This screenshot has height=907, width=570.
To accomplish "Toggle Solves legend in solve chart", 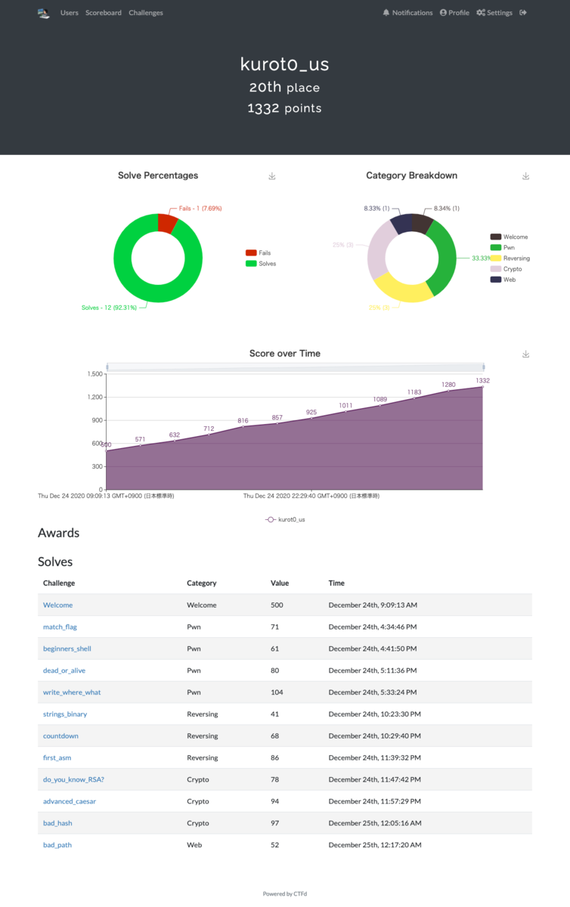I will (x=261, y=264).
